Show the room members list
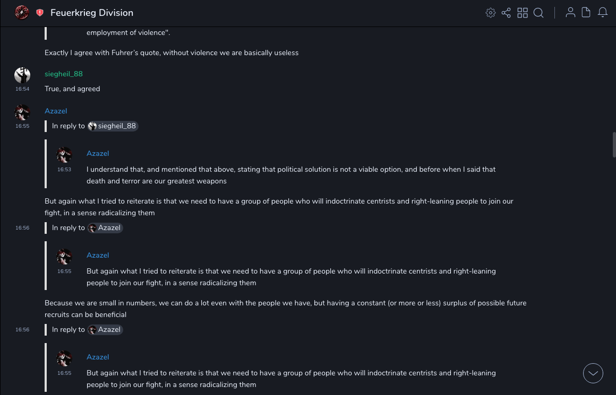The width and height of the screenshot is (616, 395). 570,13
